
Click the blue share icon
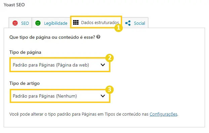(128, 23)
